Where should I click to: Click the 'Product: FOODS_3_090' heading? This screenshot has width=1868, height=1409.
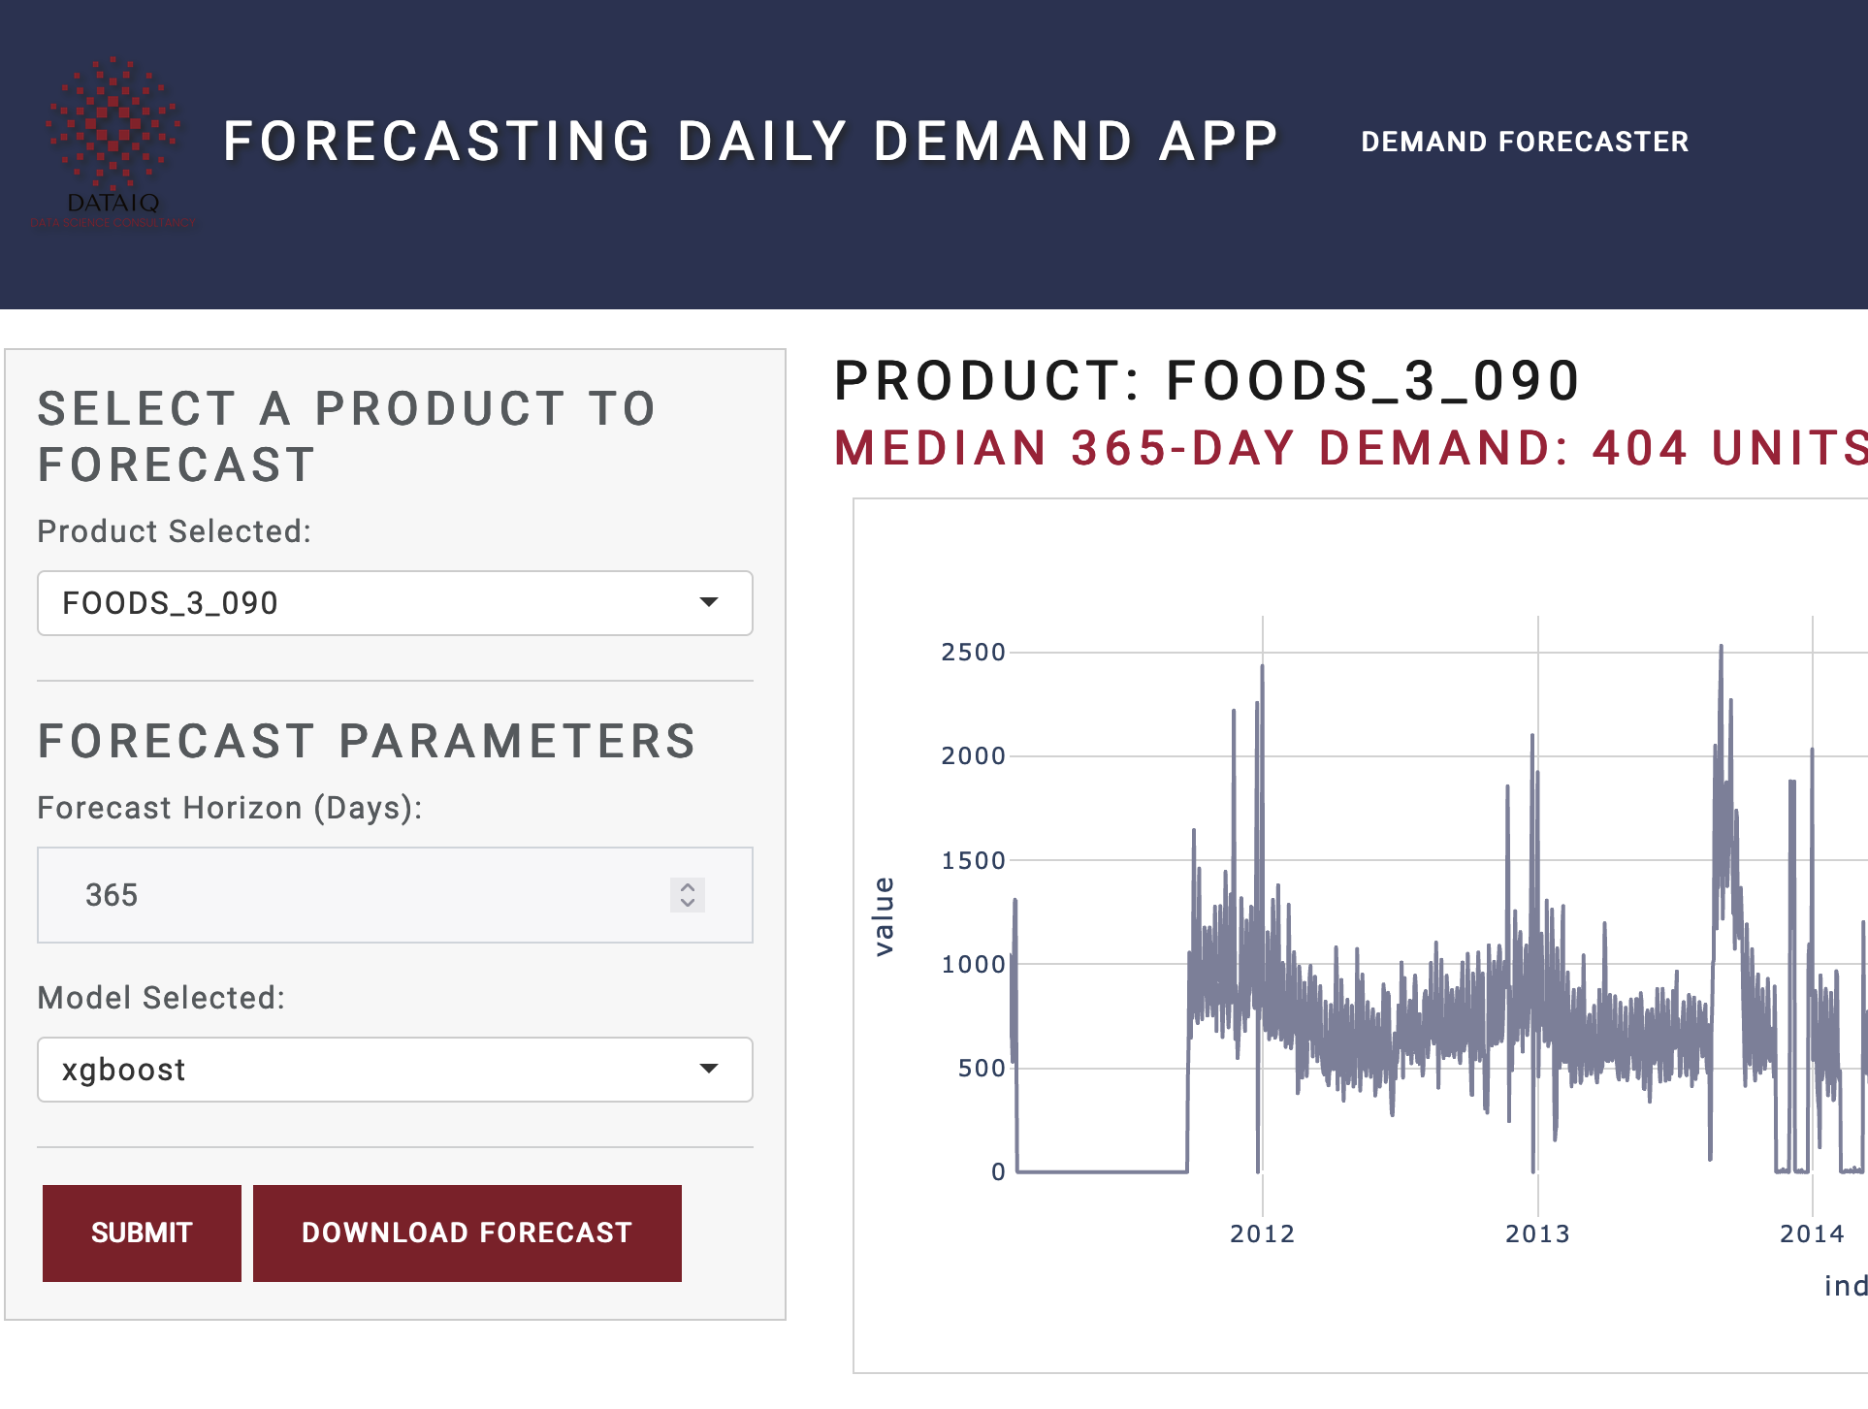[1208, 380]
